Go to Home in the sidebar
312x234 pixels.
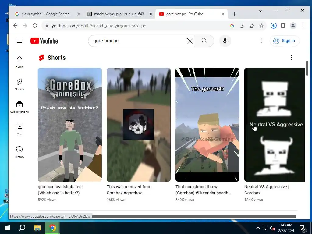point(19,62)
